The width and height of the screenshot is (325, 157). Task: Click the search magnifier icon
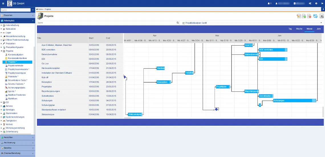click(178, 23)
